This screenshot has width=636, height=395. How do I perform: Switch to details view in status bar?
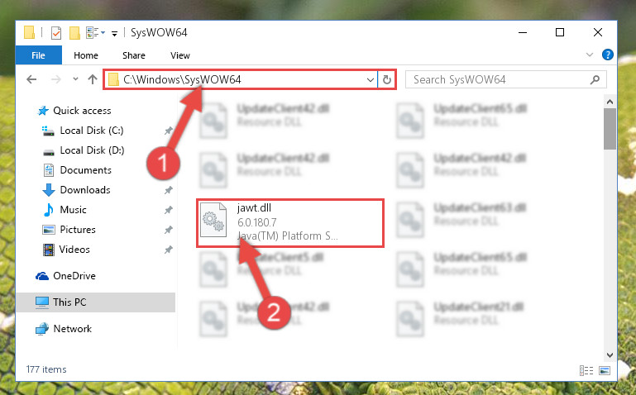[586, 370]
